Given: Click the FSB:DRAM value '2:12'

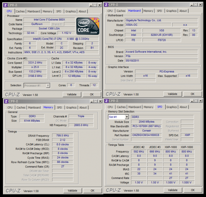Looking at the screenshot, I should (63, 140).
